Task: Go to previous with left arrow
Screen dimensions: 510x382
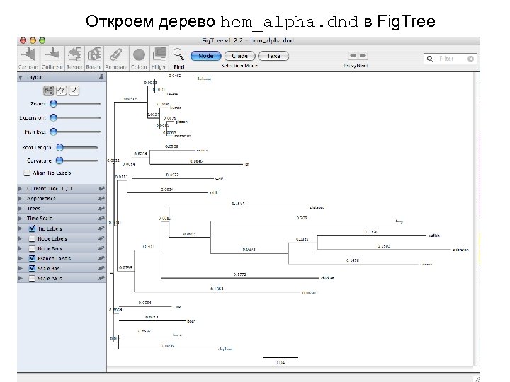Action: click(x=353, y=56)
